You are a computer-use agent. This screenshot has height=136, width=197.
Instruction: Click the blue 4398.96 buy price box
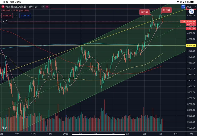[x=26, y=16]
